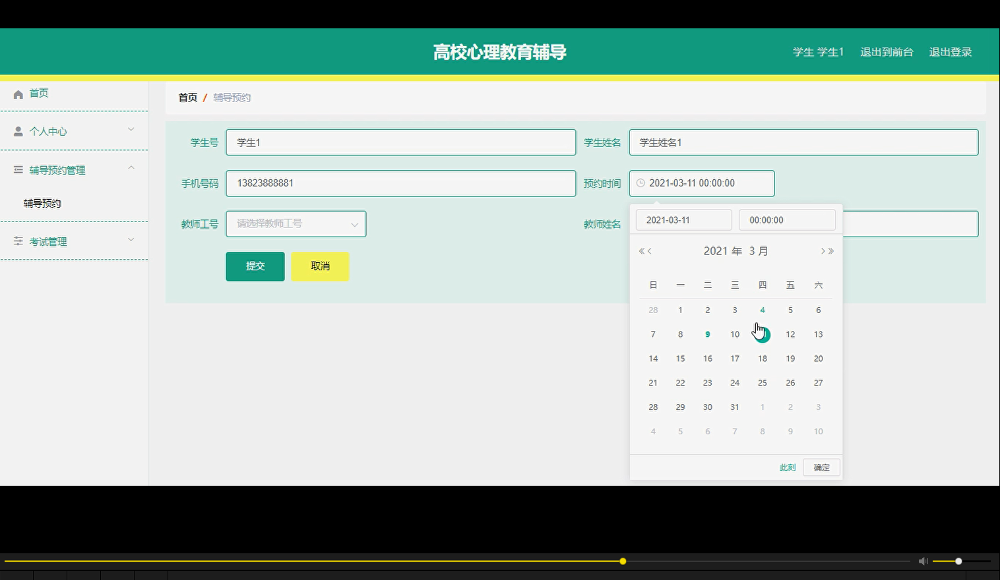
Task: Go to next month with single-right arrow
Action: 823,251
